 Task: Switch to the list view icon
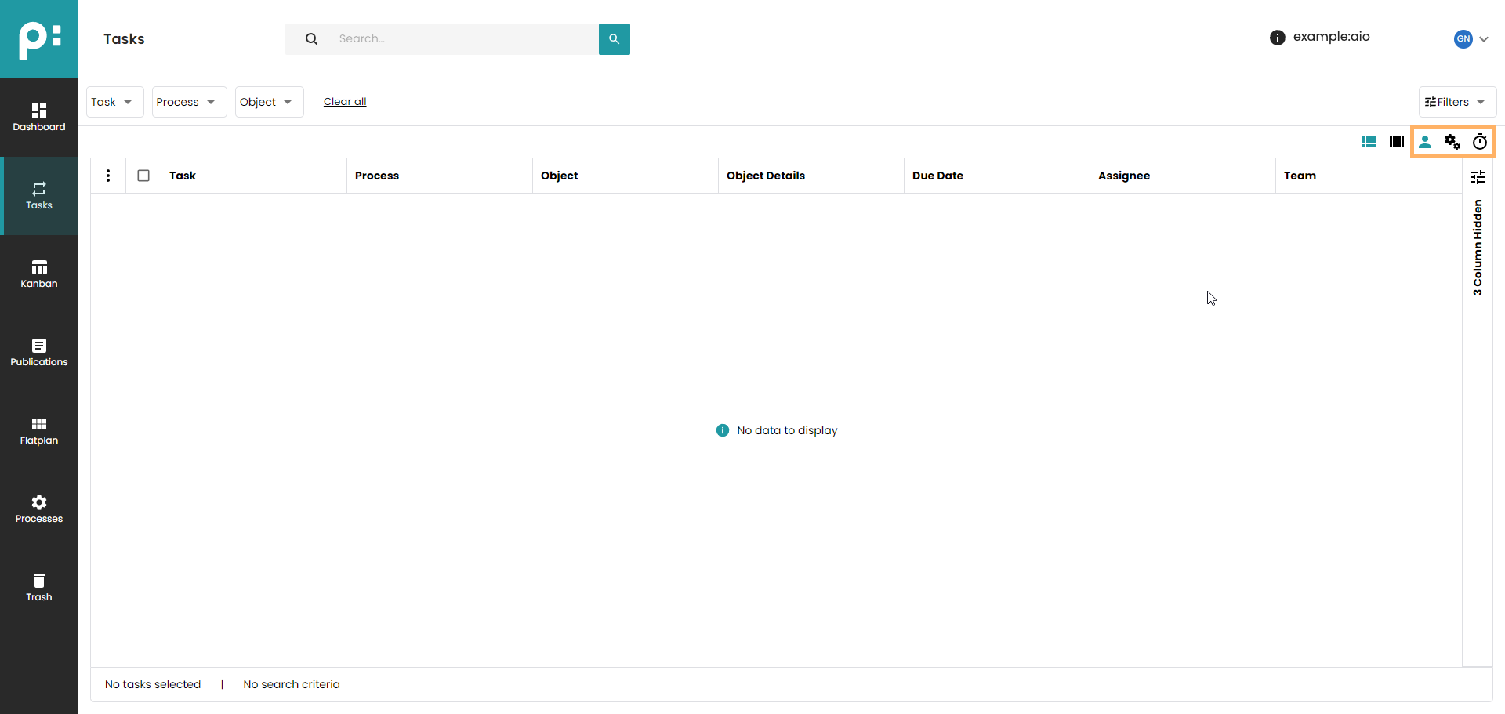1369,142
